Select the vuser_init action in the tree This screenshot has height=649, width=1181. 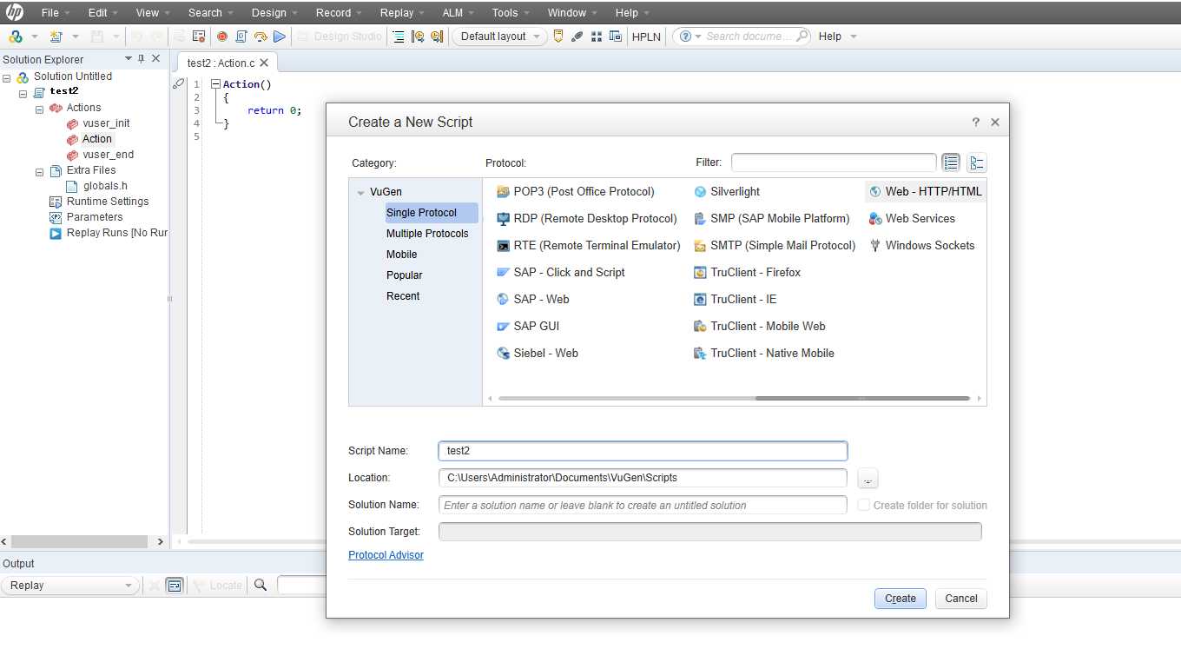106,123
